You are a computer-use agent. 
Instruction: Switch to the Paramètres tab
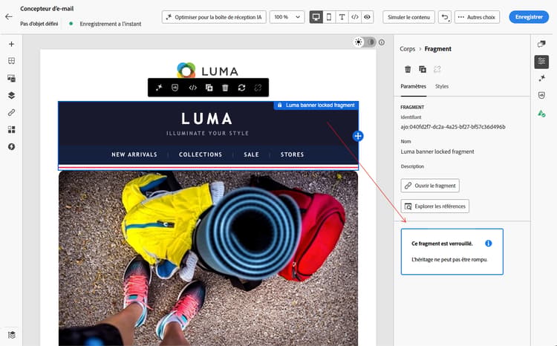413,86
